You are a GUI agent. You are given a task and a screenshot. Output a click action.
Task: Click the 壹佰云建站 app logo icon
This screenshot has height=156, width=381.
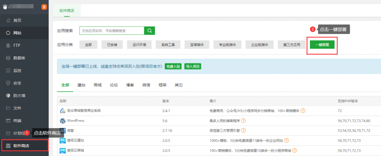pyautogui.click(x=63, y=140)
